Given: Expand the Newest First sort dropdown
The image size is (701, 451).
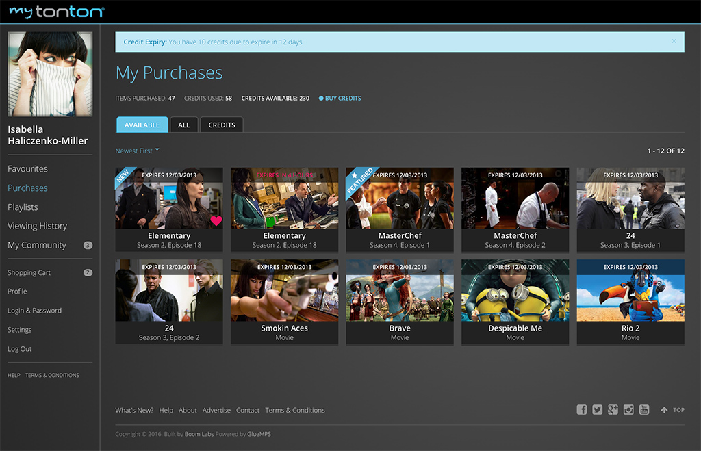Looking at the screenshot, I should [x=137, y=151].
